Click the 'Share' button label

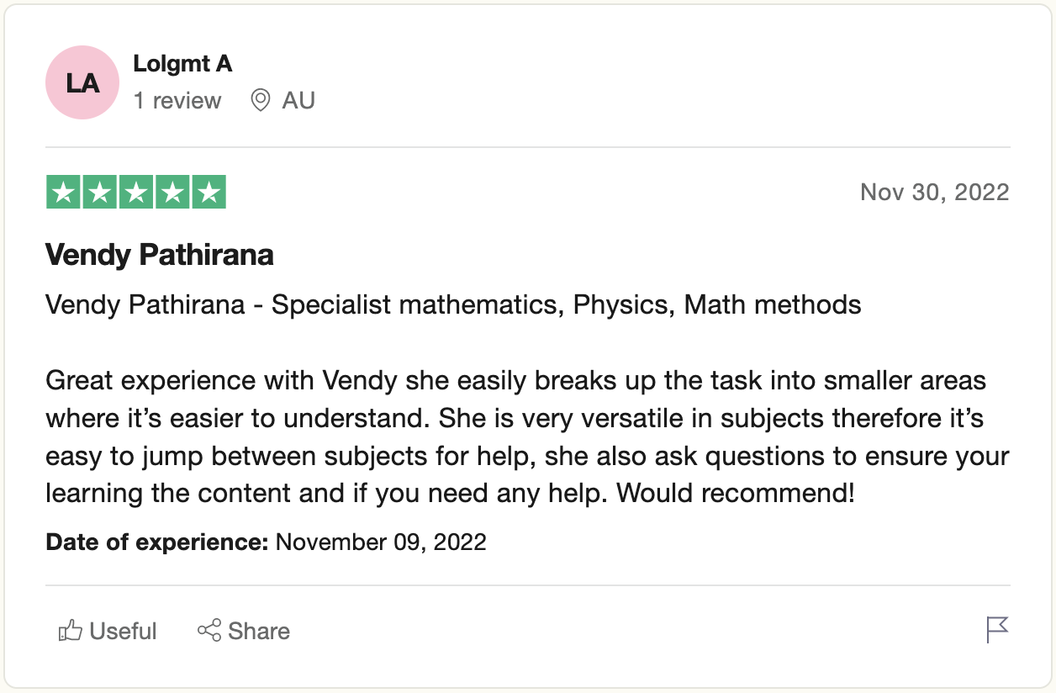coord(259,631)
